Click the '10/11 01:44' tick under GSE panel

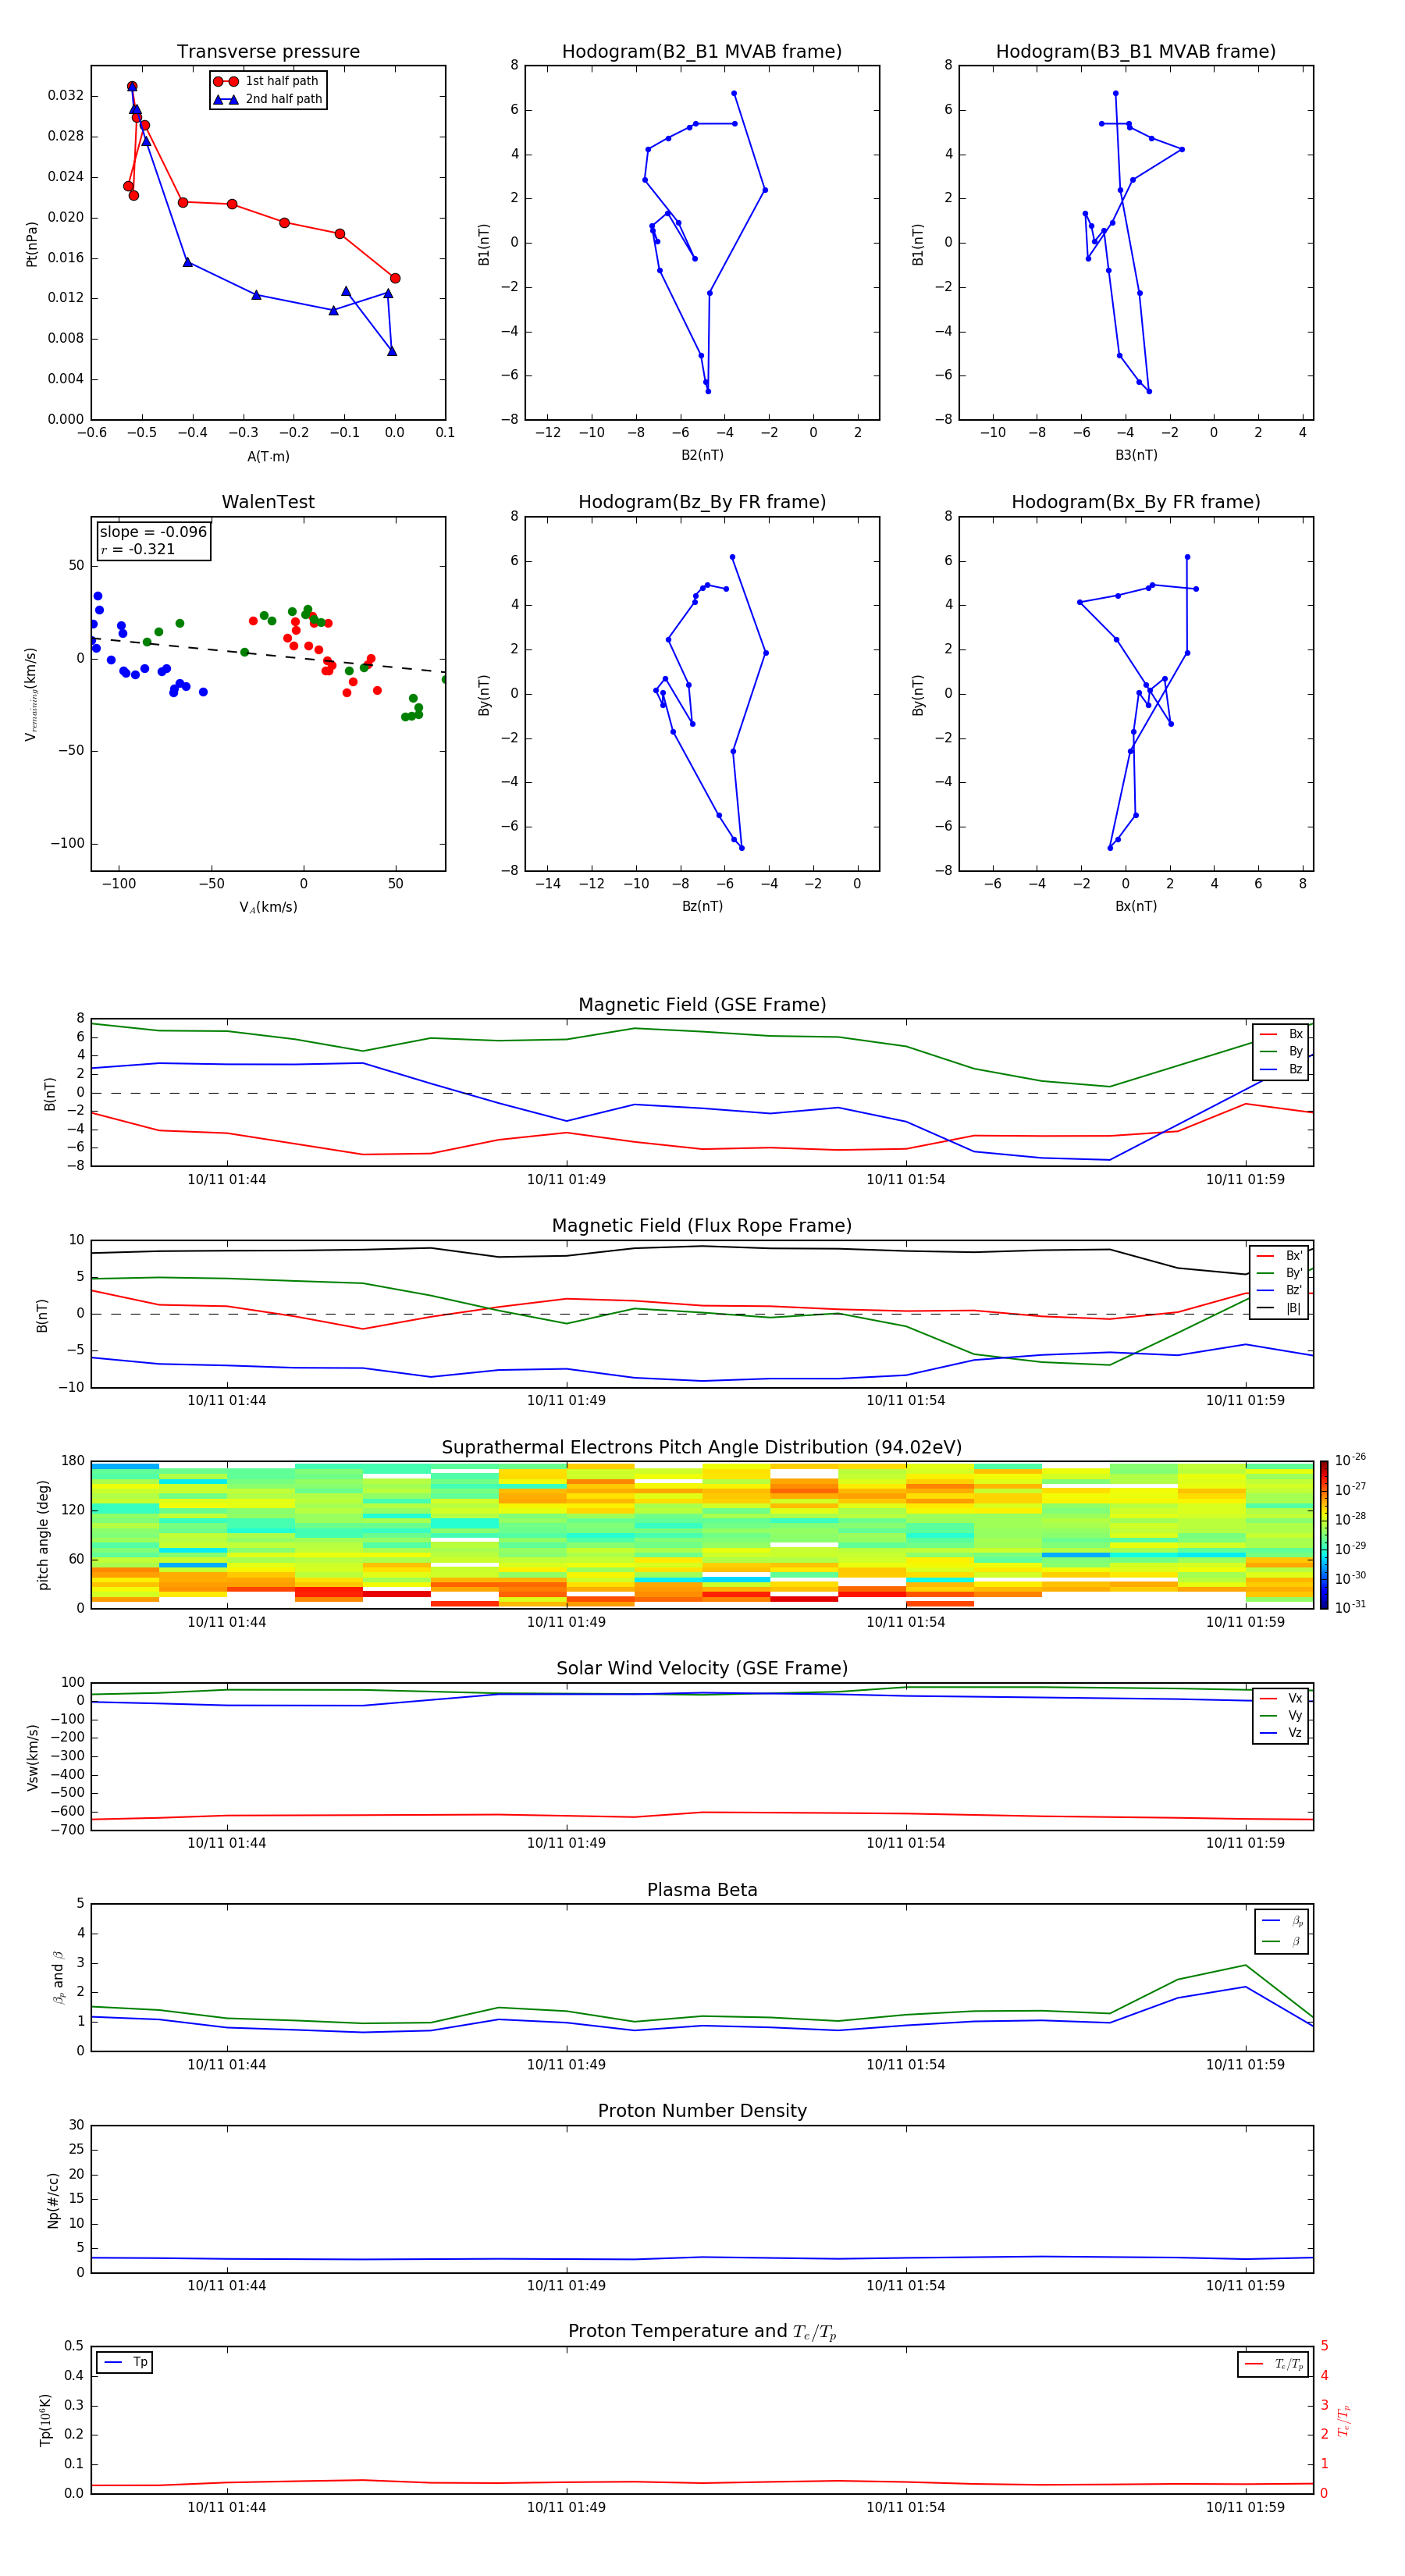(x=227, y=1180)
